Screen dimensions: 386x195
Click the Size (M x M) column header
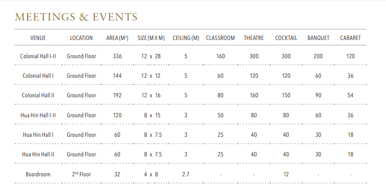coord(151,38)
